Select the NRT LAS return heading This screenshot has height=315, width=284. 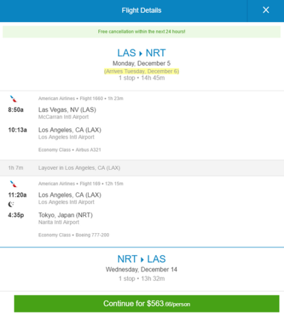[x=142, y=259]
